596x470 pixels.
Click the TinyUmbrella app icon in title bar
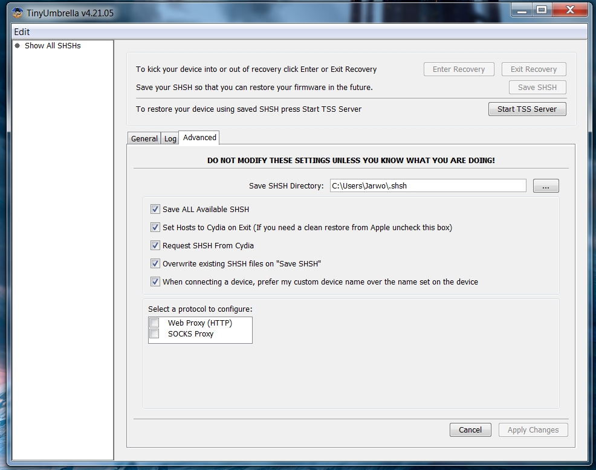coord(18,13)
